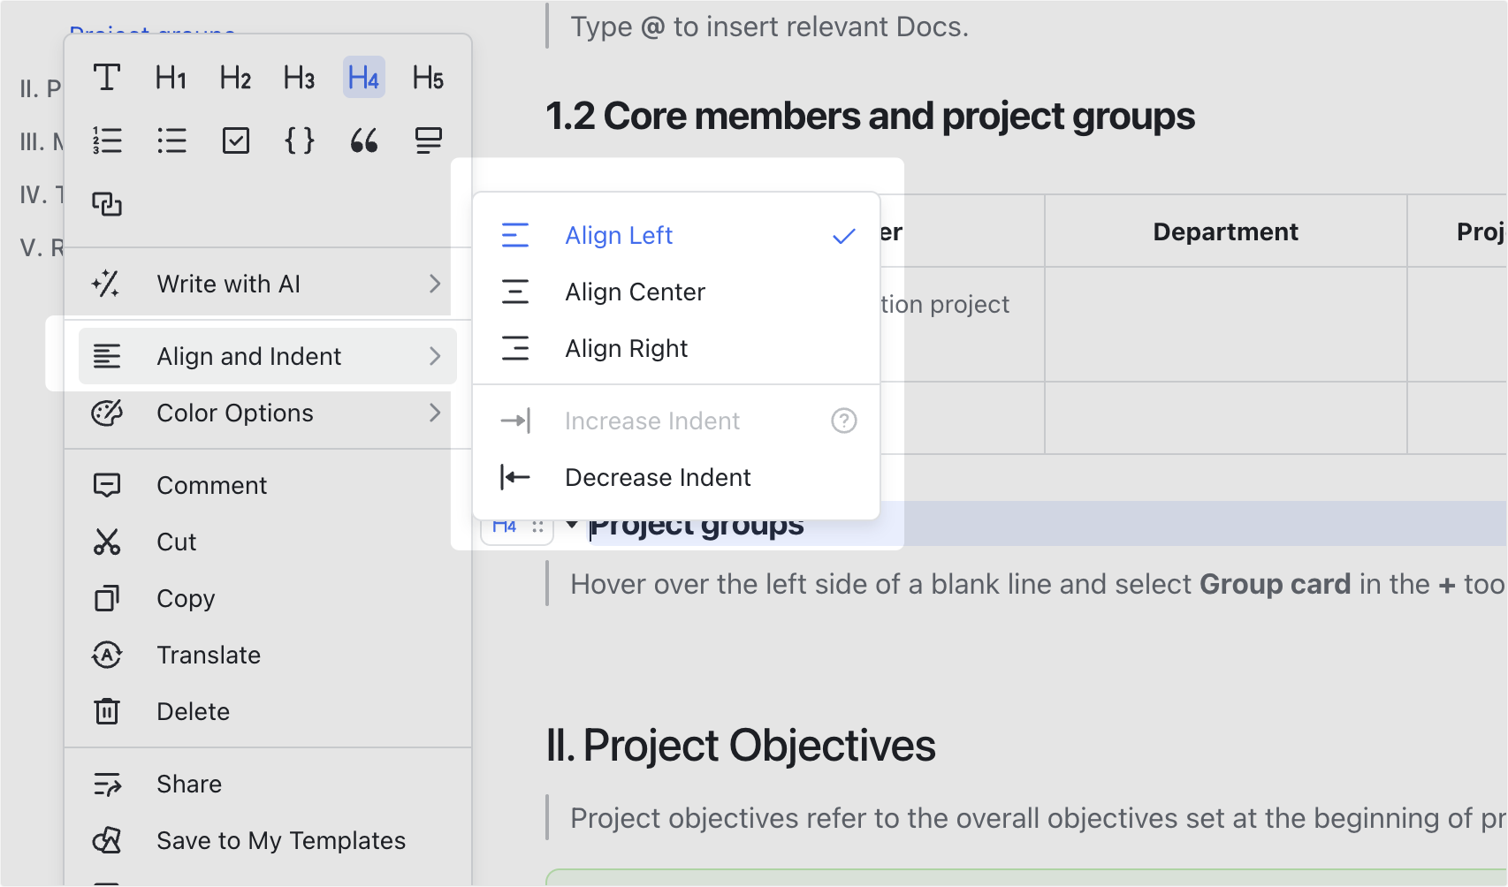The height and width of the screenshot is (887, 1508).
Task: Select the plain Text format icon
Action: (x=107, y=78)
